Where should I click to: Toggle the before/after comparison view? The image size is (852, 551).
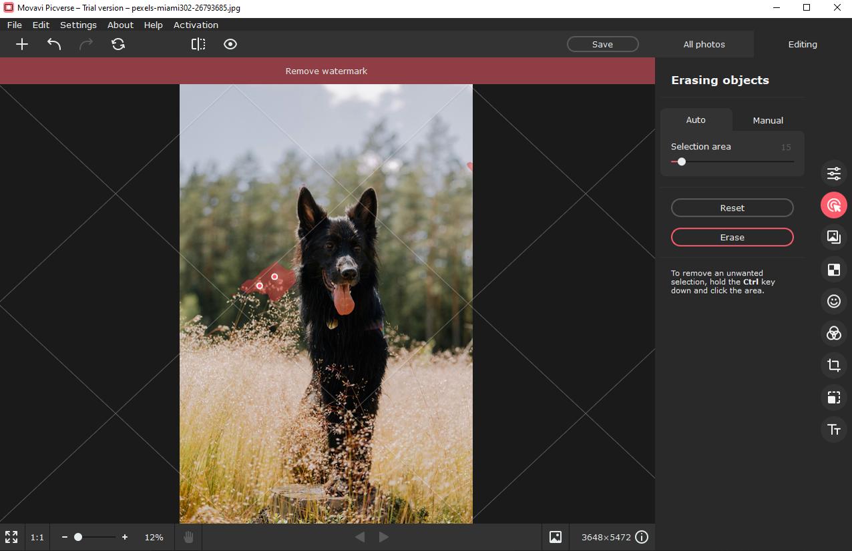click(198, 44)
